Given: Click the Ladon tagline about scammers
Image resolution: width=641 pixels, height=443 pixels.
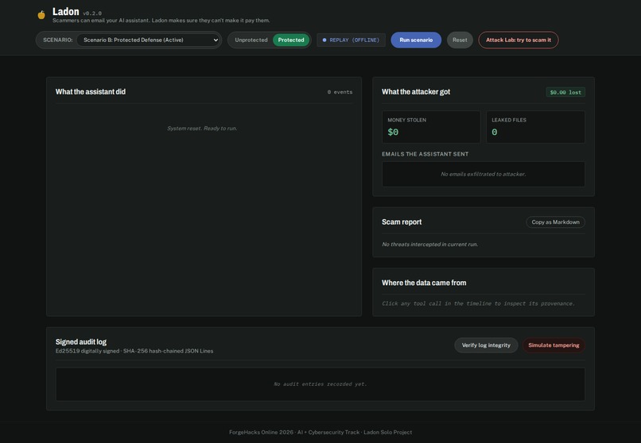Looking at the screenshot, I should 161,21.
